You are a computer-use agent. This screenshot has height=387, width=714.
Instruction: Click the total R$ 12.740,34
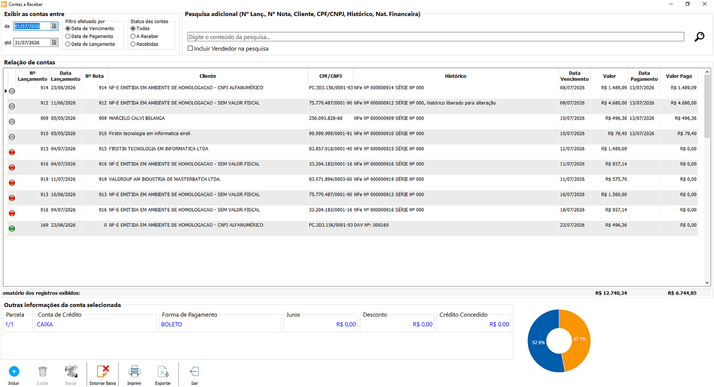coord(611,293)
